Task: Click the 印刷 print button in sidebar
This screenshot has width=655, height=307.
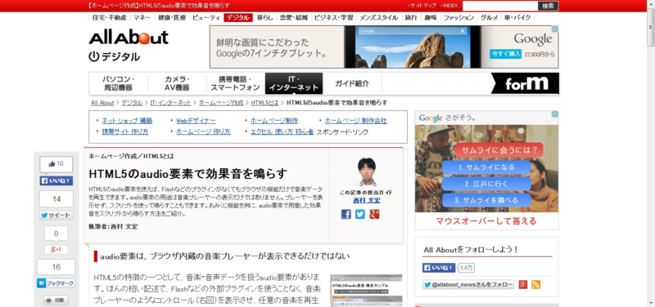Action: (x=56, y=300)
